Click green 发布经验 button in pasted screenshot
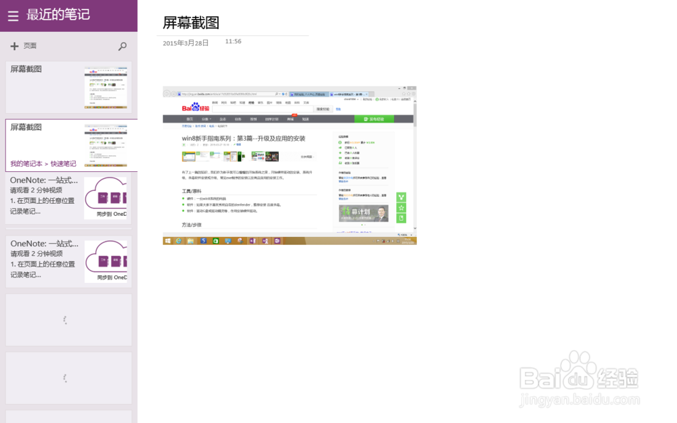Screen dimensions: 677x423 point(374,119)
